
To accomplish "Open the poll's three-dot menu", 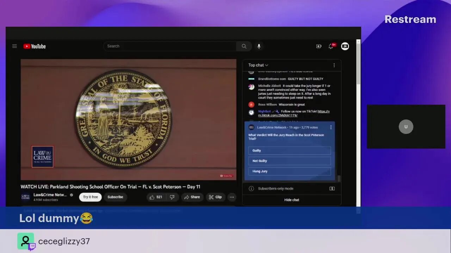I will click(330, 127).
